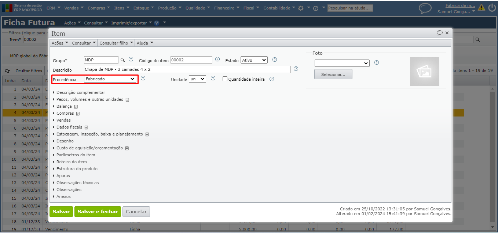Screen dimensions: 498x233
Task: Open the Ajuda menu in Item dialog
Action: tap(145, 43)
